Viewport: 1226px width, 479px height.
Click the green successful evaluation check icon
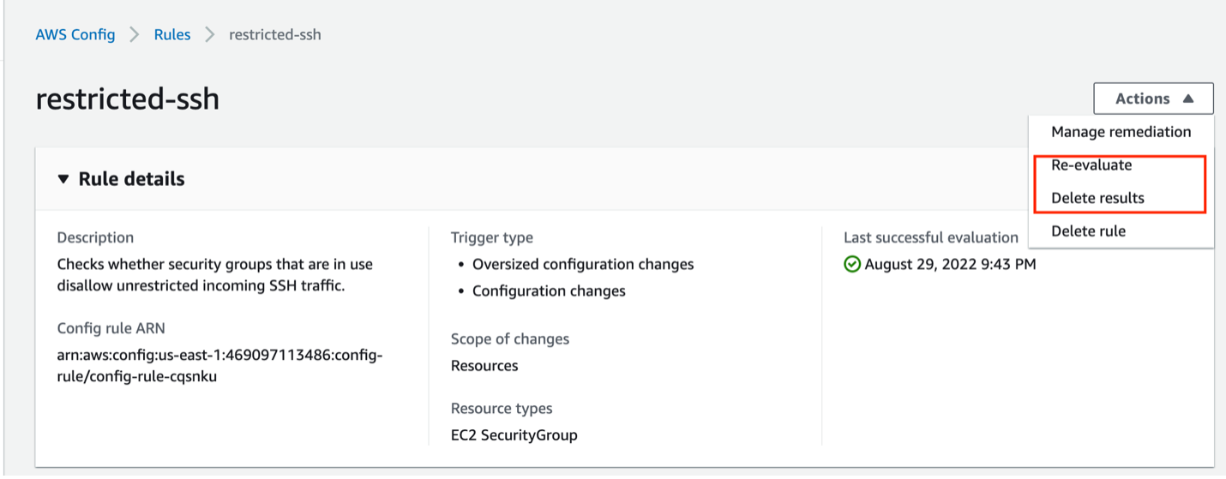click(851, 264)
